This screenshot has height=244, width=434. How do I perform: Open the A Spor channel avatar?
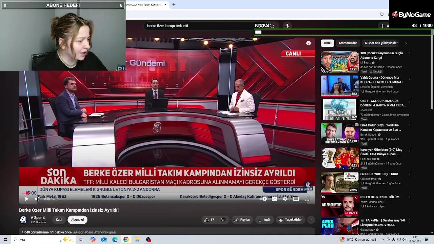[23, 220]
